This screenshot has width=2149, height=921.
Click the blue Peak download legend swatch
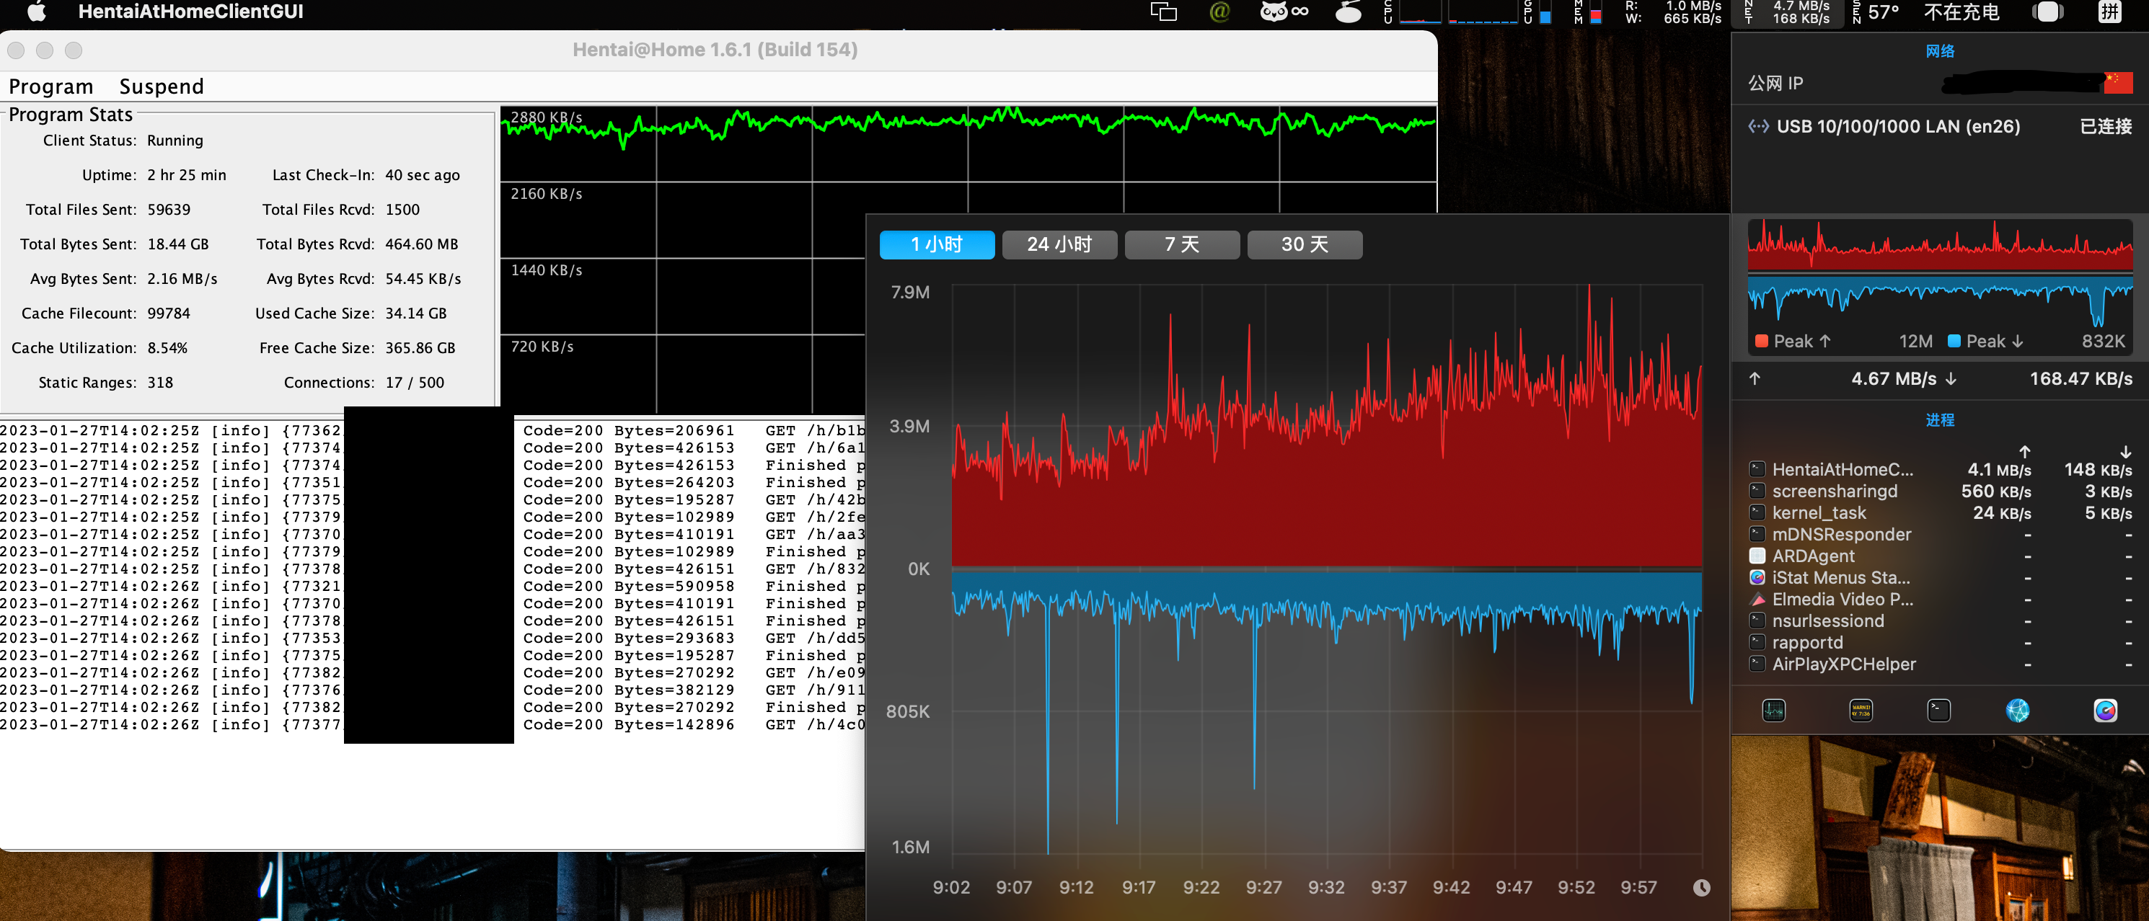click(x=1954, y=341)
